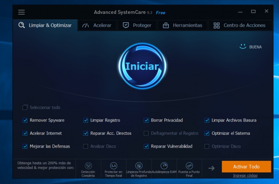Screen dimensions: 279x184
Task: Open Protector en Tiempo Real icon
Action: coord(114,166)
